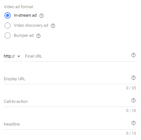Show help for Headline field
This screenshot has height=140, width=141.
[x=133, y=123]
